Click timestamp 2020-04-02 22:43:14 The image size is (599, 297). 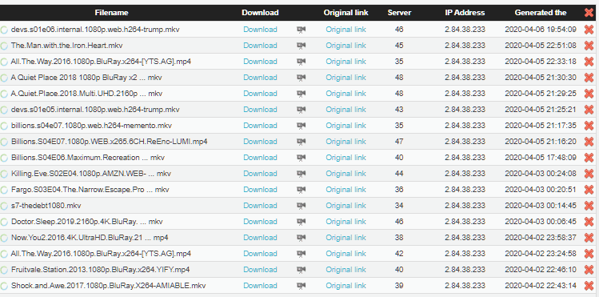541,286
